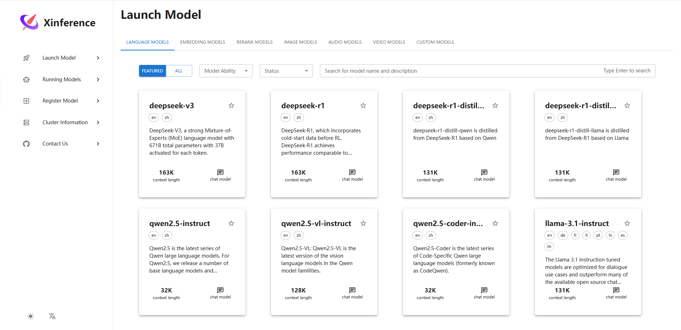
Task: Click the plus-box icon beside Register Model
Action: click(x=26, y=101)
